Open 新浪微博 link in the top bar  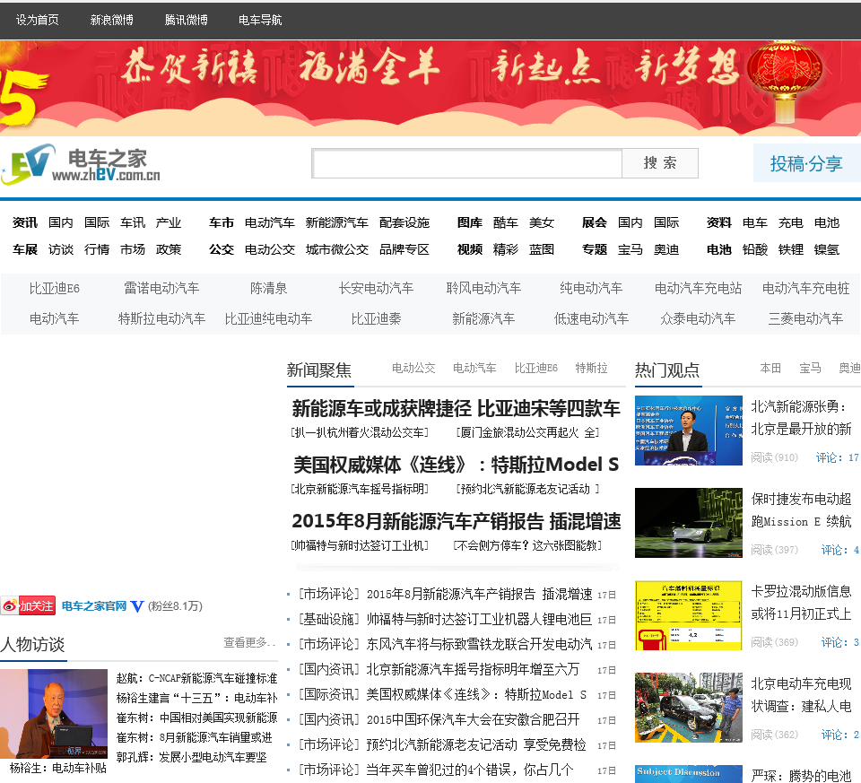pos(111,20)
